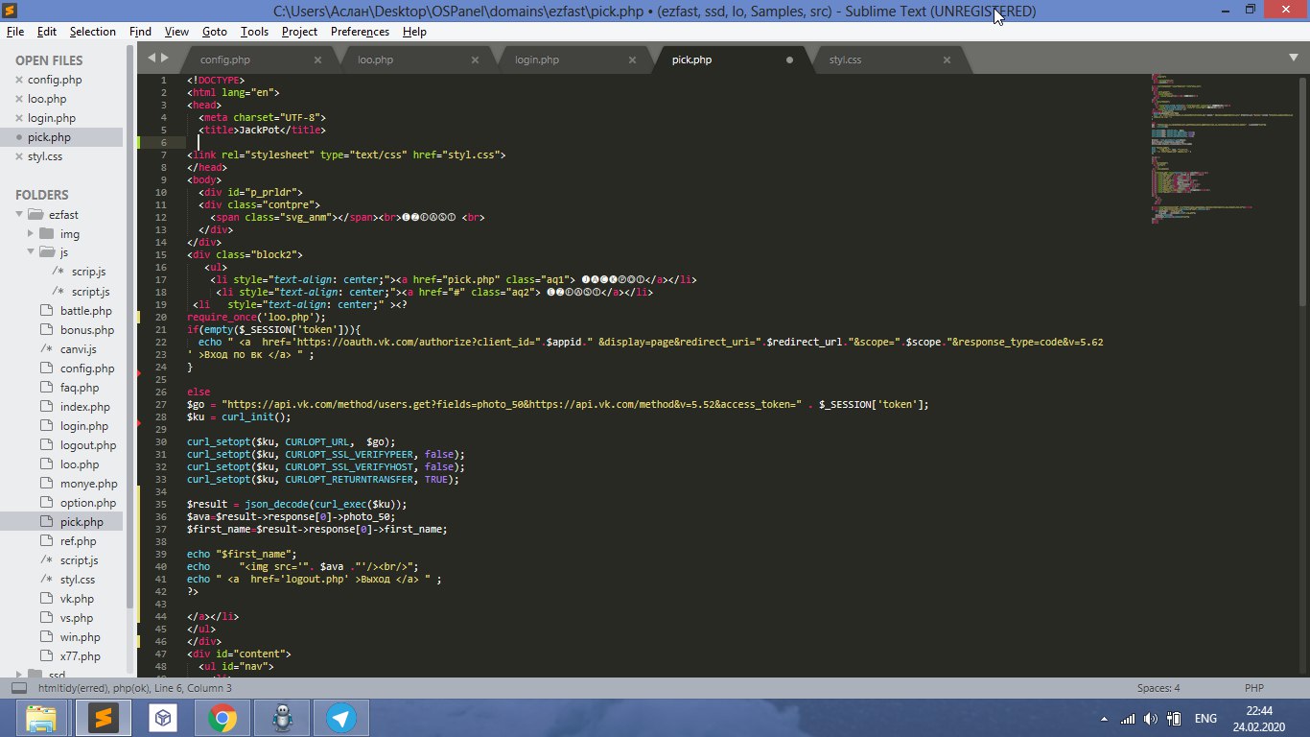Open the Tools menu
The image size is (1310, 737).
tap(255, 32)
